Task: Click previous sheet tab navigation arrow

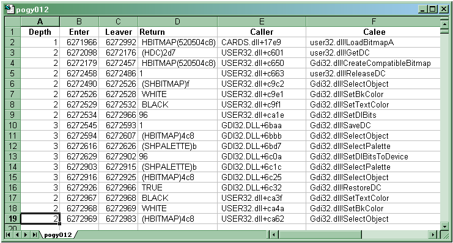Action: tap(17, 234)
